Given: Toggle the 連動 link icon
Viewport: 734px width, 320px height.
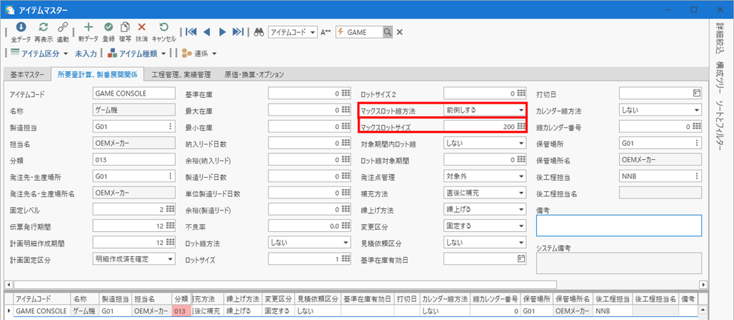Looking at the screenshot, I should (63, 27).
